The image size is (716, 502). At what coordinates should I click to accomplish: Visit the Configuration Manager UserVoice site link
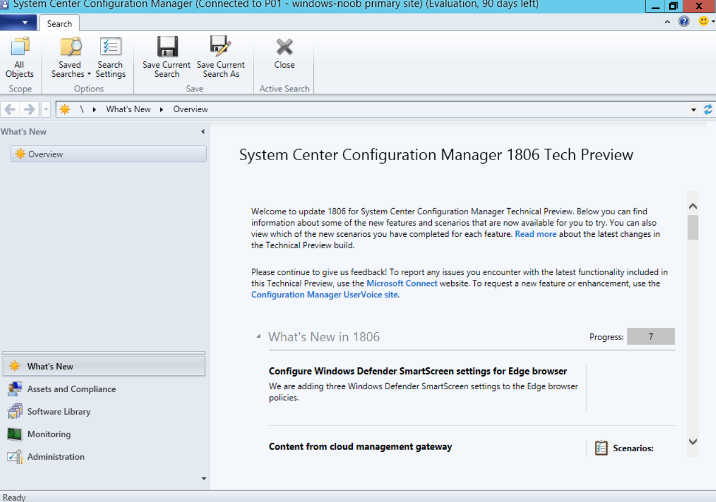(325, 294)
